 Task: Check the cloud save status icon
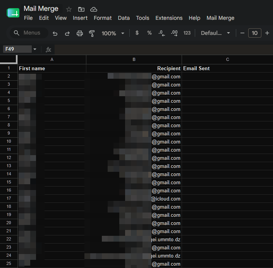click(x=94, y=9)
